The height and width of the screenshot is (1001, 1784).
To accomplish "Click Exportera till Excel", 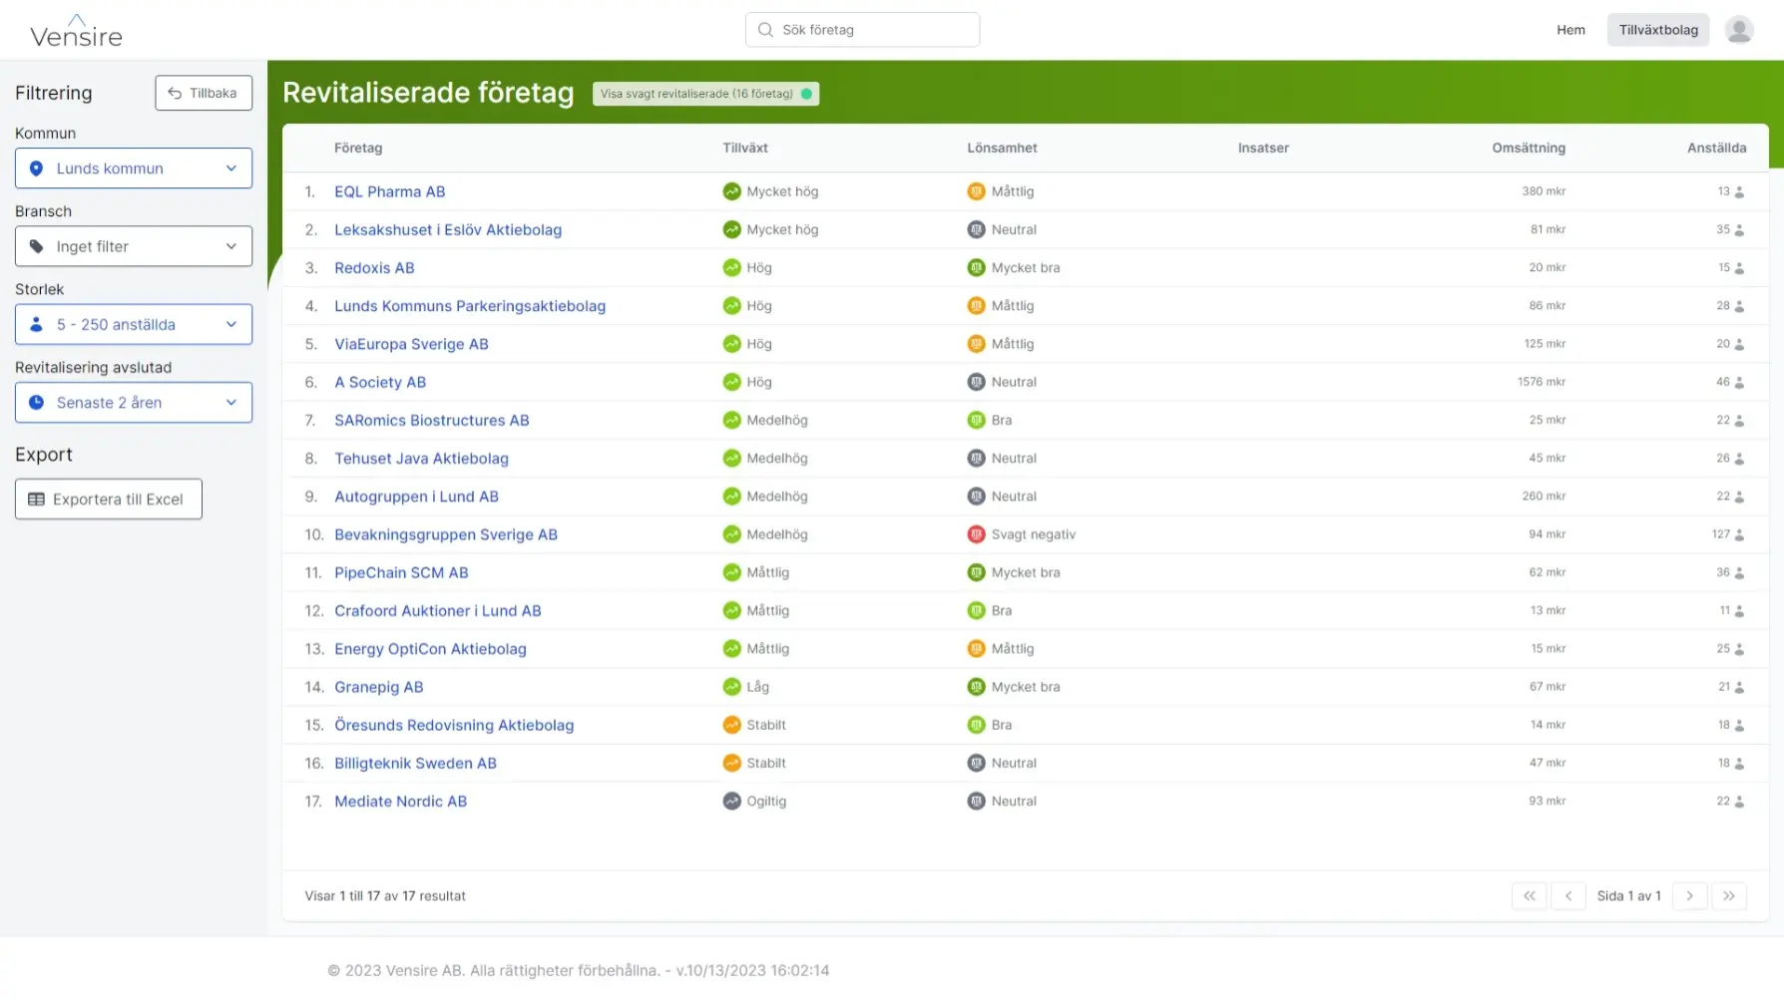I will pyautogui.click(x=109, y=500).
